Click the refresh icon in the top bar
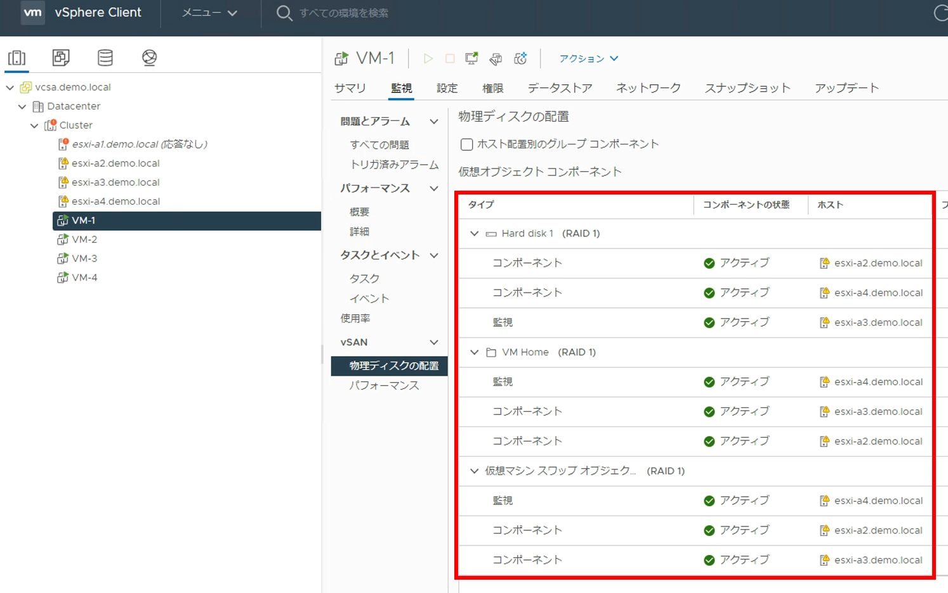948x593 pixels. [x=941, y=13]
